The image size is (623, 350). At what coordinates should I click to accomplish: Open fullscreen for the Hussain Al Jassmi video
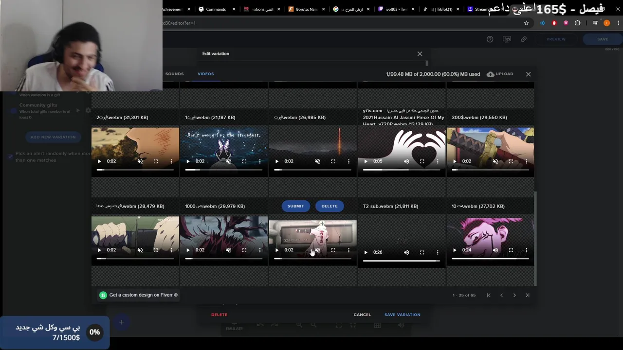click(x=422, y=161)
